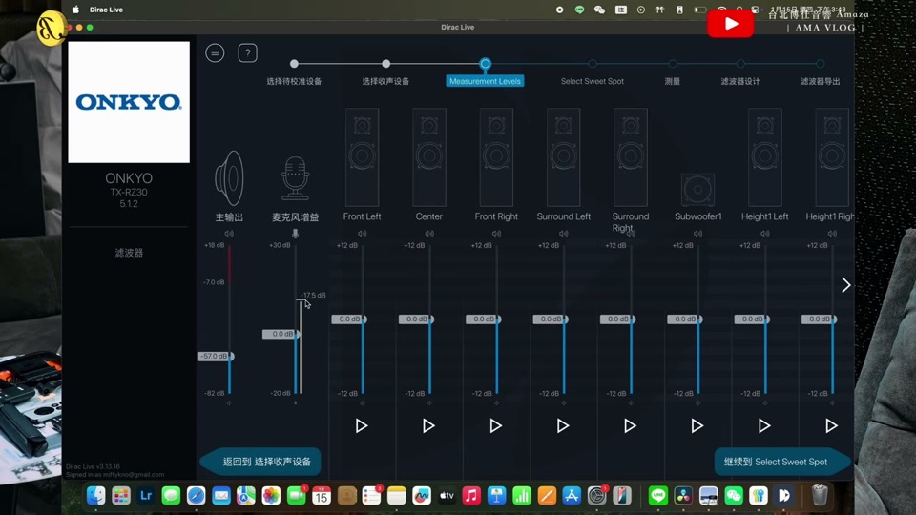
Task: Play test signal on Surround Left
Action: pyautogui.click(x=563, y=425)
